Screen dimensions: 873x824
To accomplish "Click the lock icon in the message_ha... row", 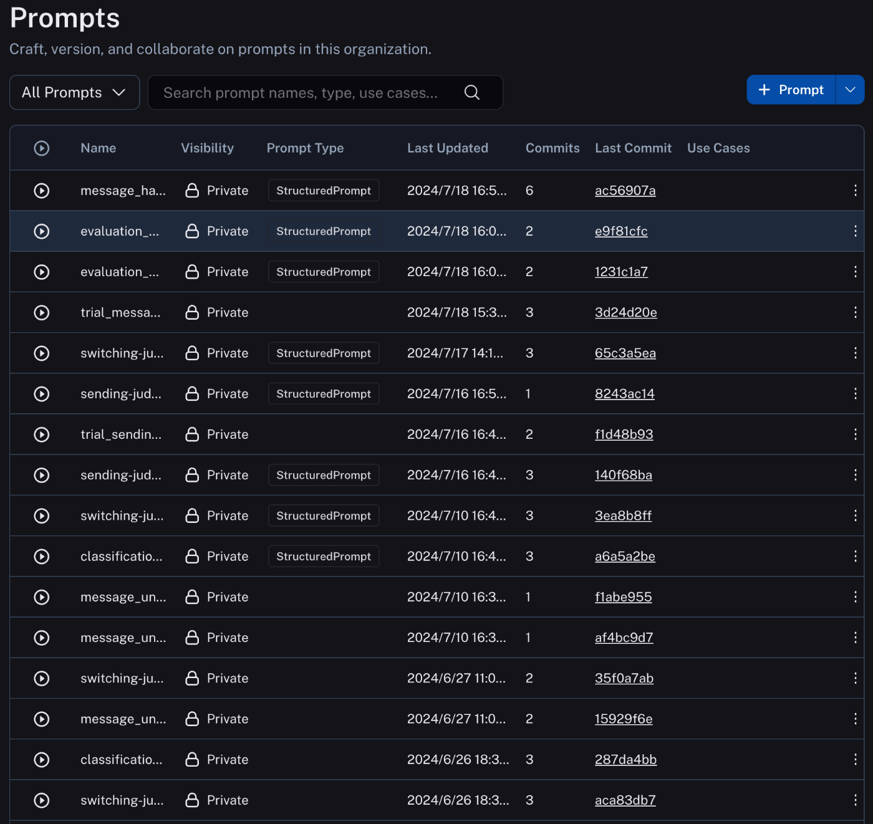I will (x=192, y=191).
